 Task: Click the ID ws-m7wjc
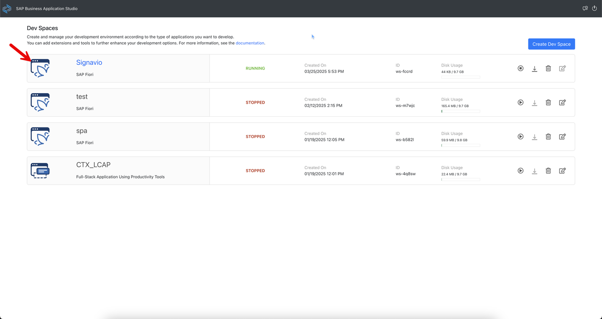tap(405, 106)
